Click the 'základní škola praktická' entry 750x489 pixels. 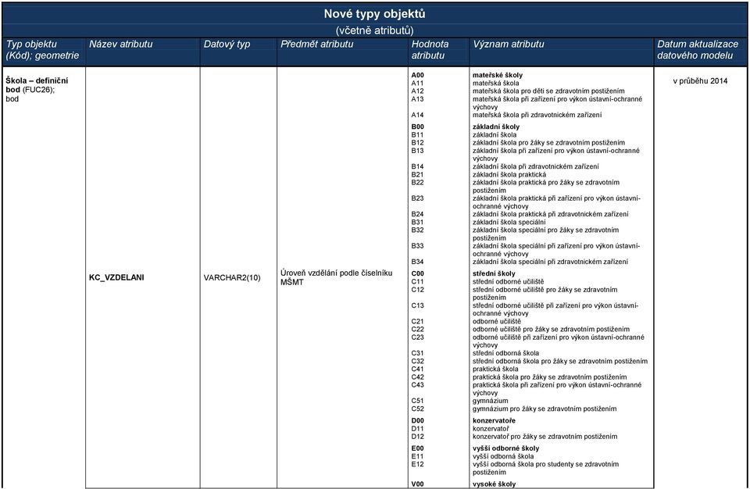coord(509,175)
